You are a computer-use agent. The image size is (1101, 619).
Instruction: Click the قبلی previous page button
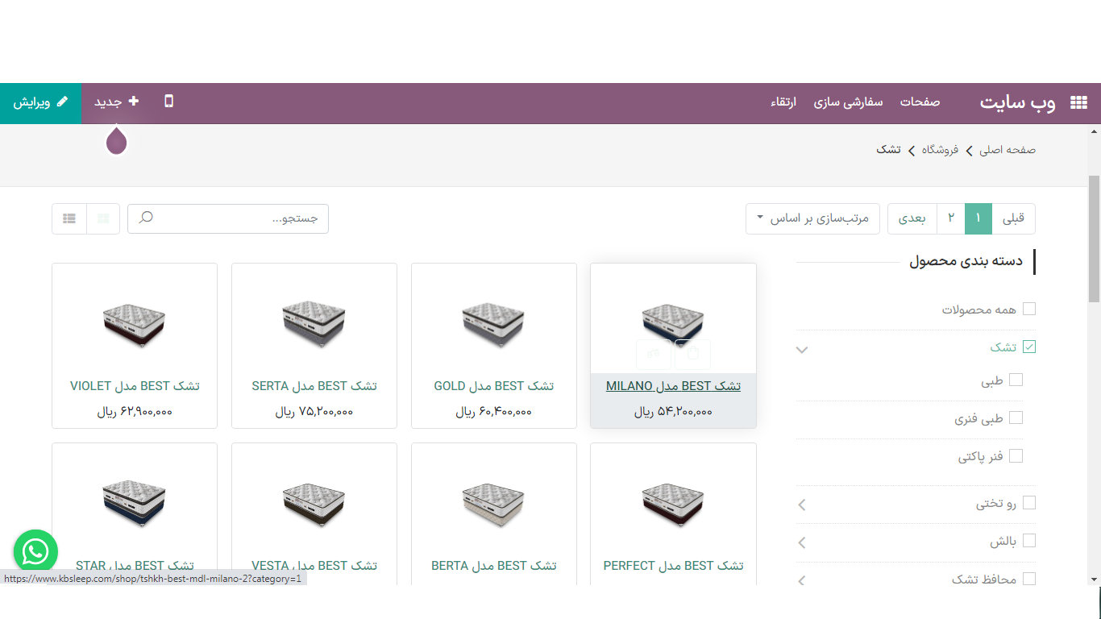[1013, 218]
